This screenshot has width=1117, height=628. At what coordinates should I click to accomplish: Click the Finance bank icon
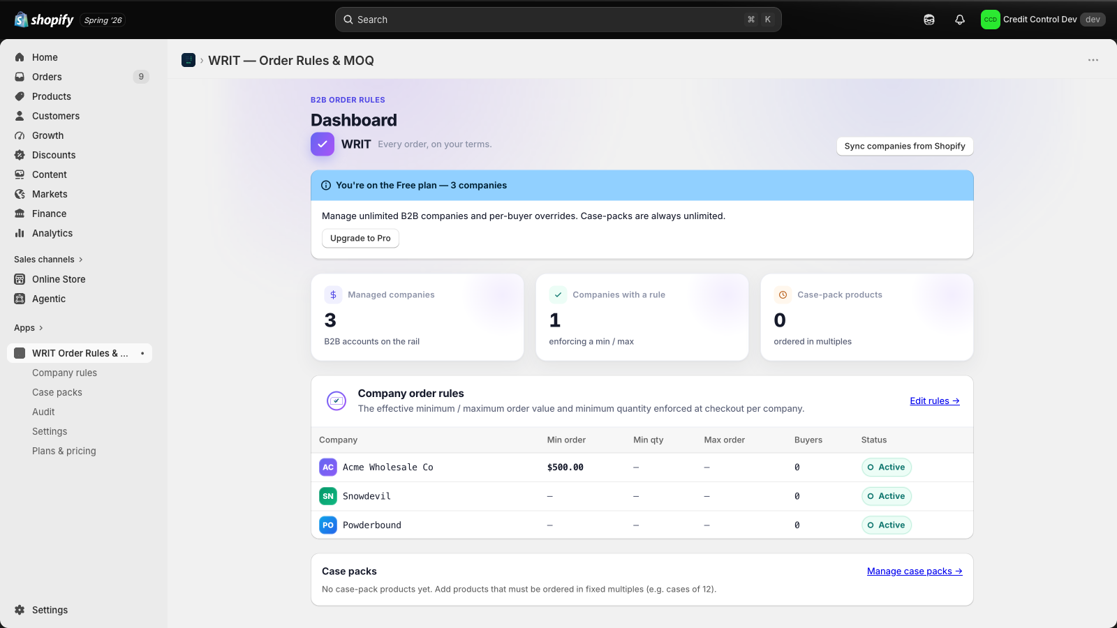(x=20, y=214)
